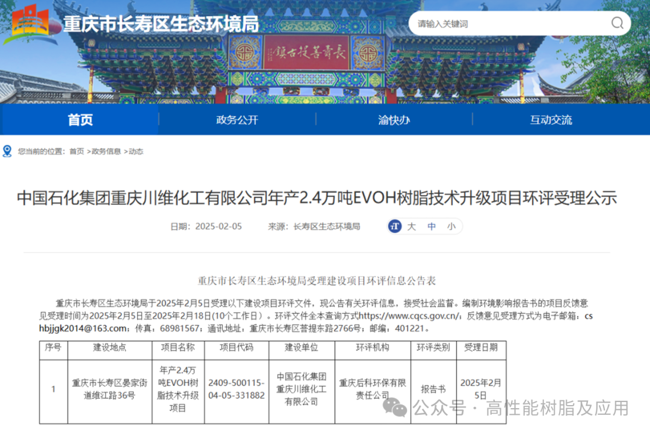Image resolution: width=650 pixels, height=434 pixels.
Task: Click the table header 建设地点
Action: [110, 347]
